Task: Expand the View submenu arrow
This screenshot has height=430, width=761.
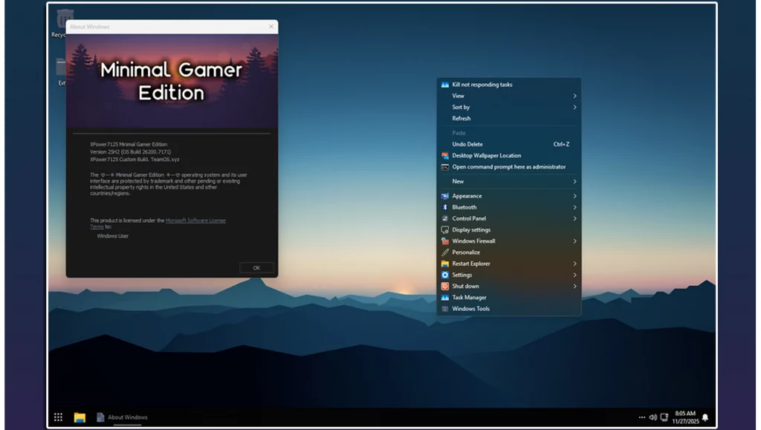Action: pos(574,96)
